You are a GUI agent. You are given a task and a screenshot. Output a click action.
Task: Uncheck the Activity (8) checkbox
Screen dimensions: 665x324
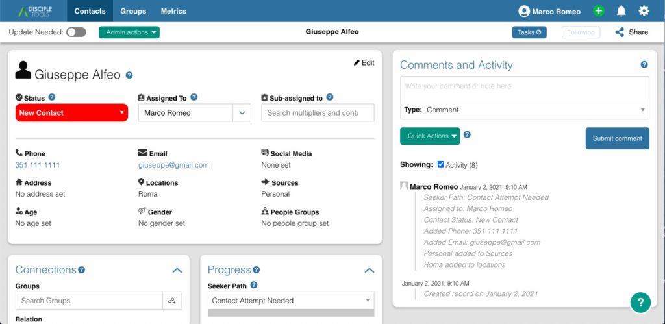(x=441, y=164)
